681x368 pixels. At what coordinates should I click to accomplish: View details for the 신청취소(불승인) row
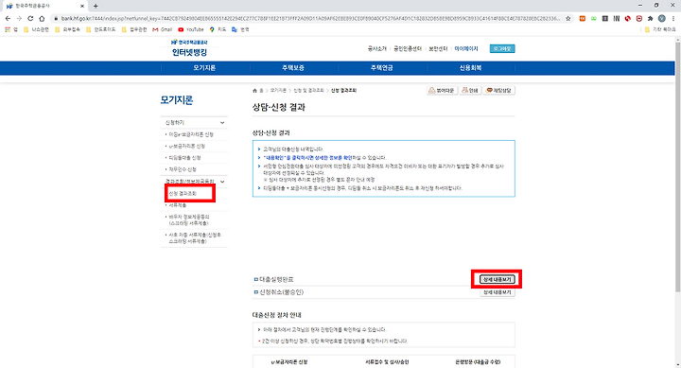pos(497,292)
